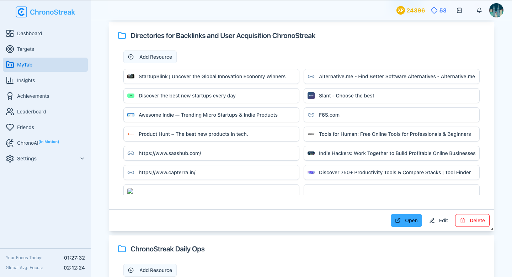
Task: Click the XP coin icon
Action: point(401,11)
